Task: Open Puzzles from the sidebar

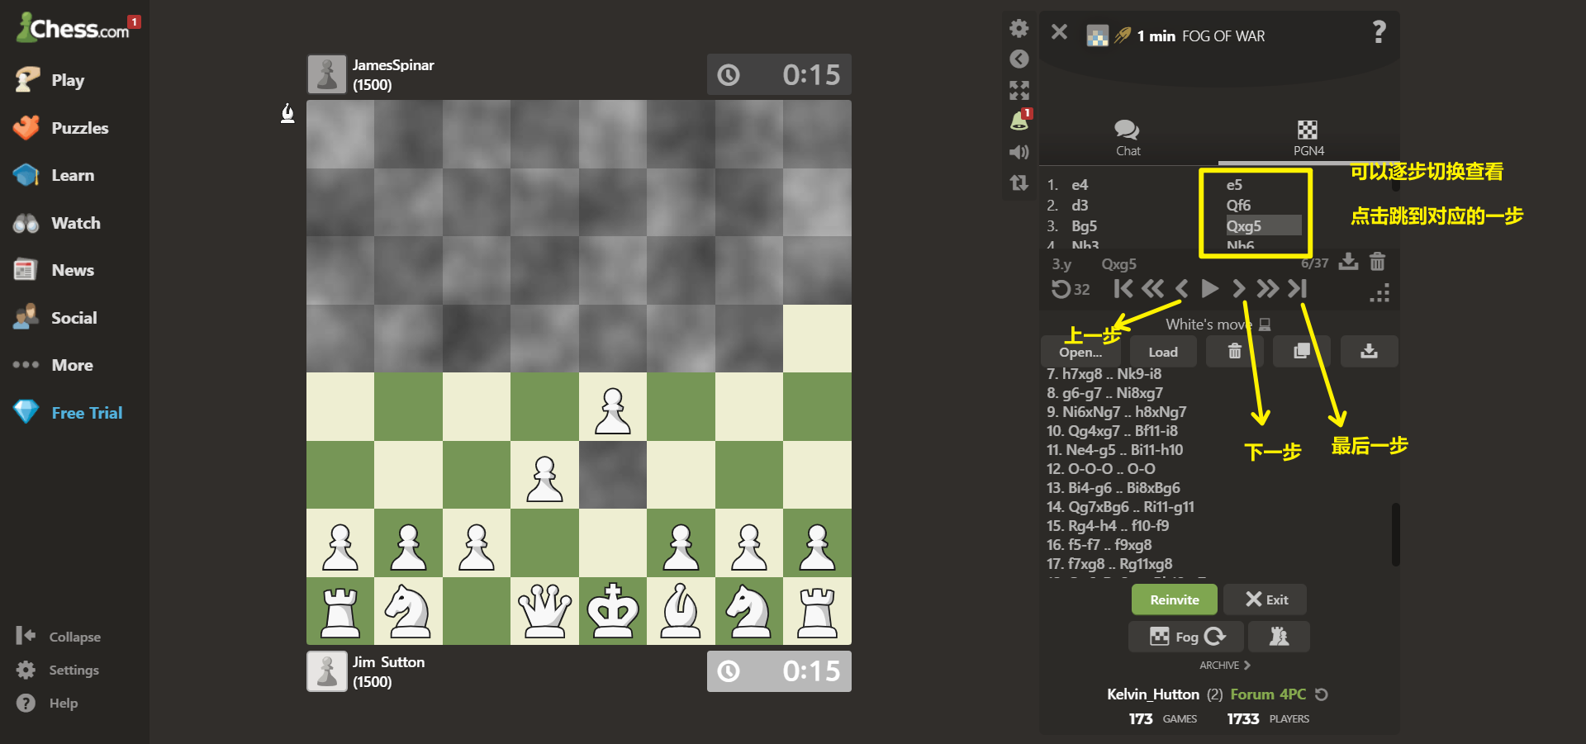Action: tap(61, 128)
